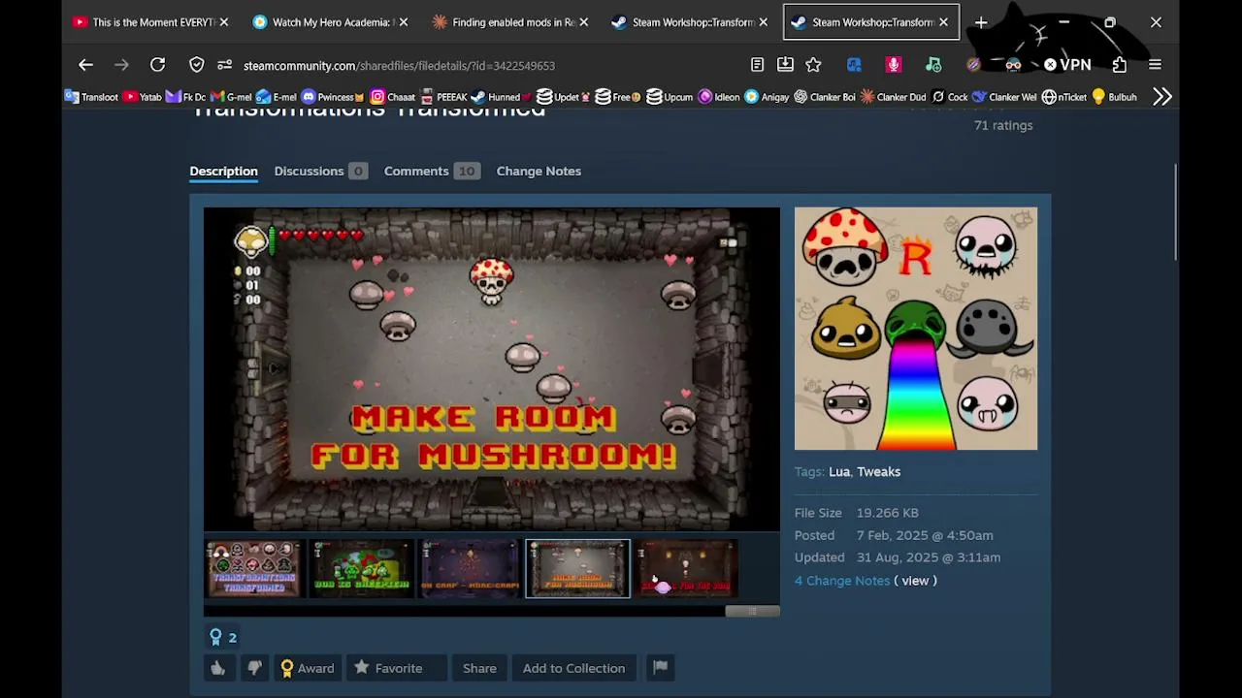This screenshot has width=1242, height=698.
Task: Switch to 'This is the Moment EVERYTH' YouTube tab
Action: 152,21
